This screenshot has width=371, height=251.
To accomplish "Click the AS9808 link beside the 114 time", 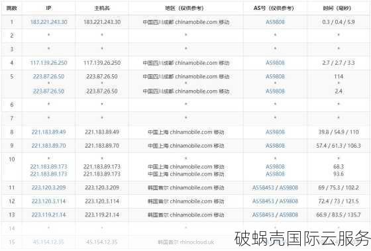I will pyautogui.click(x=275, y=76).
